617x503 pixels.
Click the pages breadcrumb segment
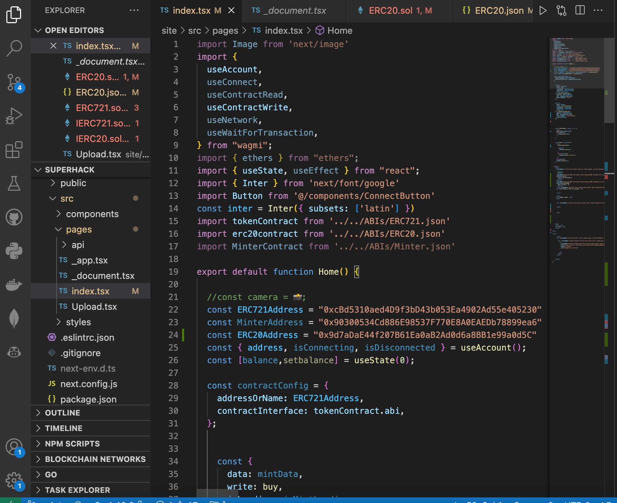225,31
